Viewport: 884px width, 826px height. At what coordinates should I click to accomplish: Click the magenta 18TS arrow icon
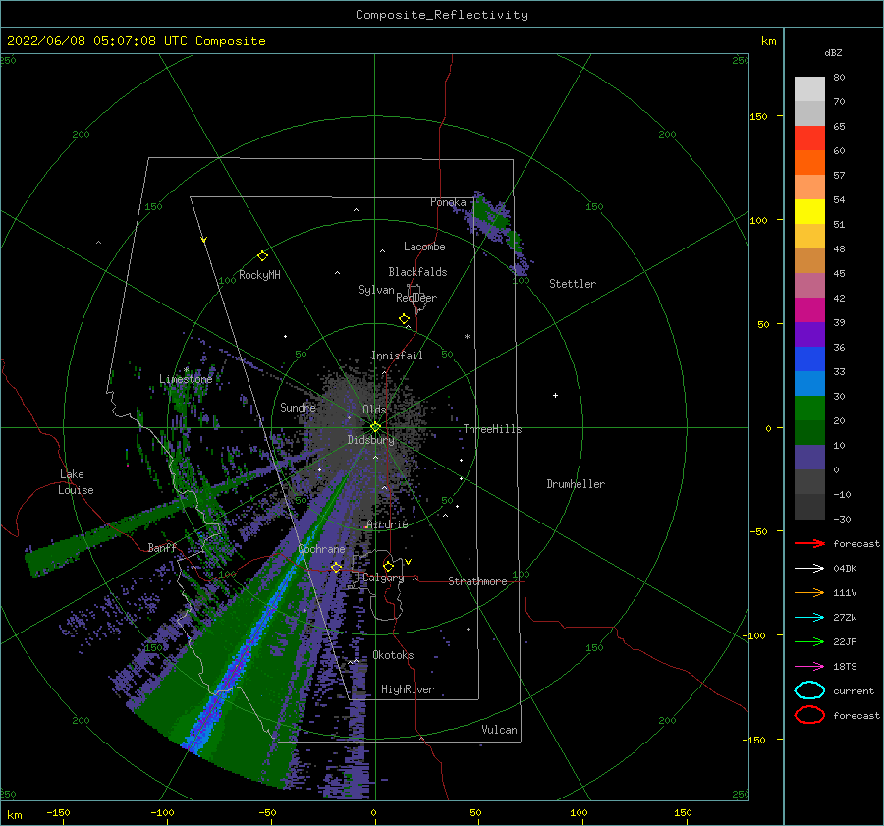pos(809,667)
